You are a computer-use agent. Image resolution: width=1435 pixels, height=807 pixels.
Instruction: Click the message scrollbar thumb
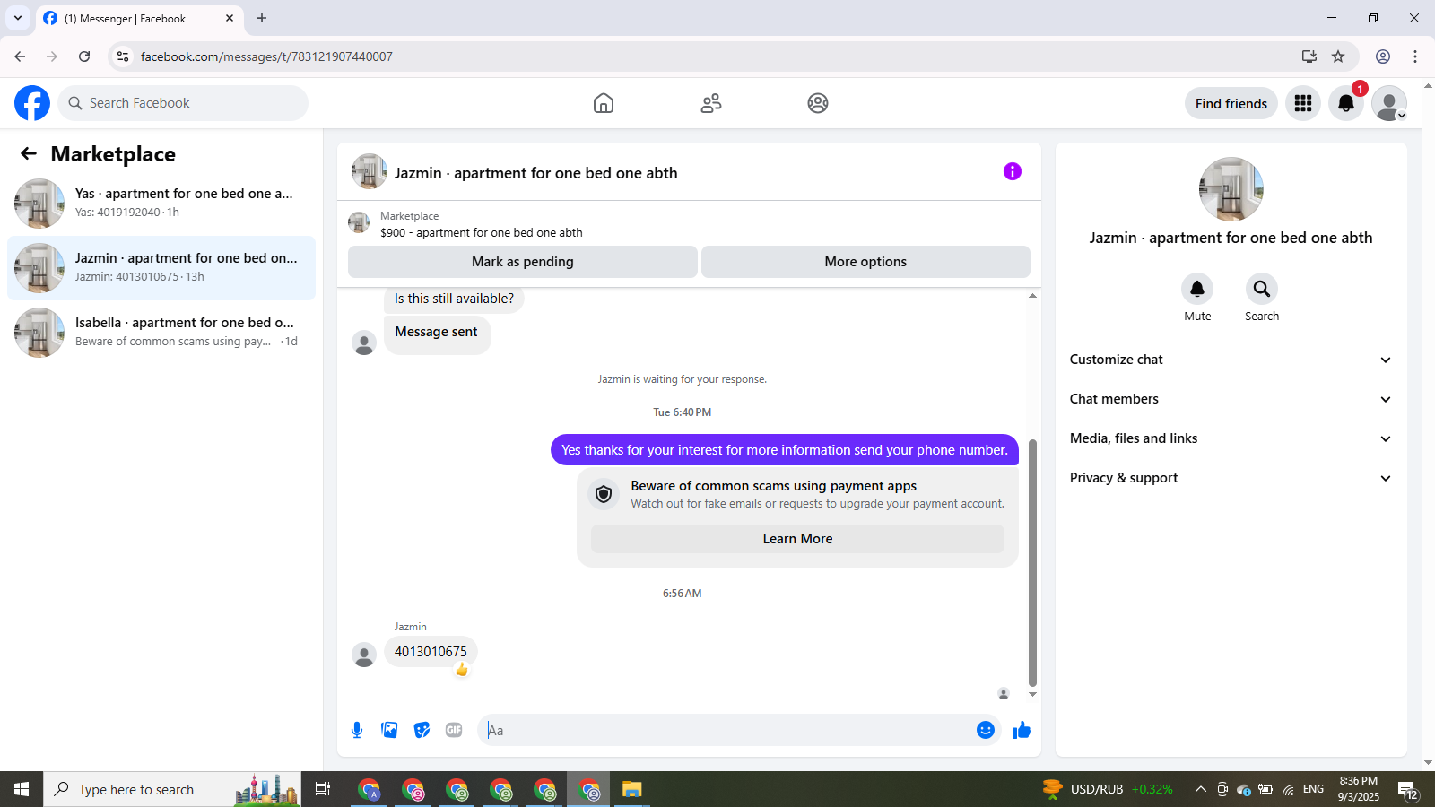pyautogui.click(x=1032, y=562)
